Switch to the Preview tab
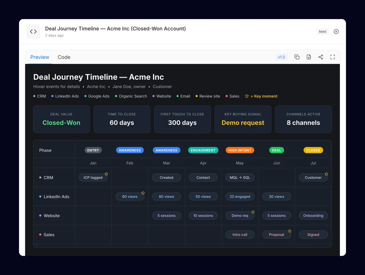Screen dimensions: 365x275 coord(40,57)
